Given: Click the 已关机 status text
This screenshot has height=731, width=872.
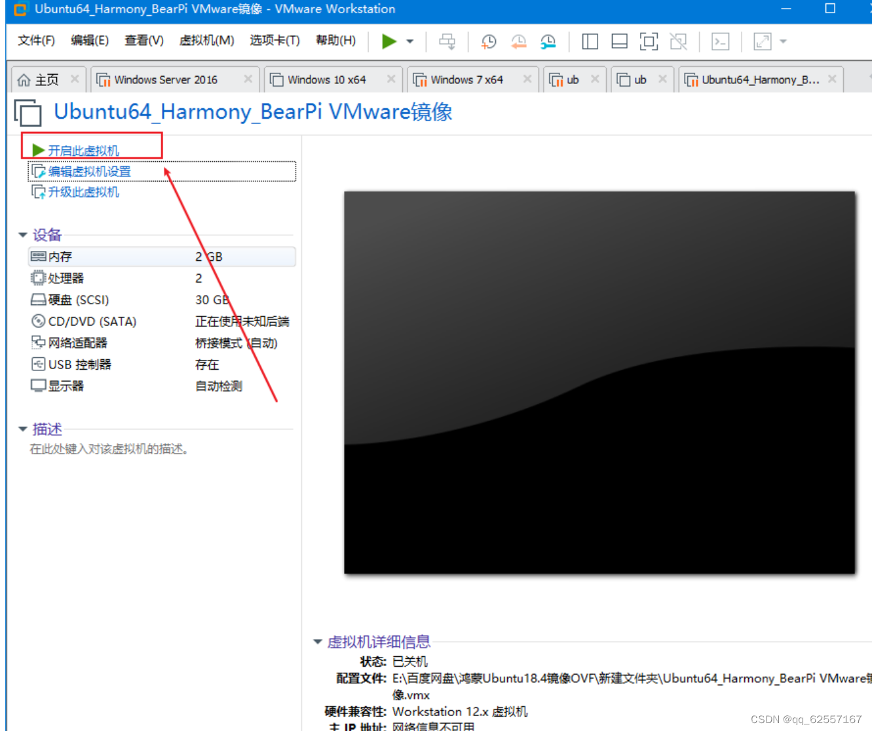Looking at the screenshot, I should pos(409,661).
